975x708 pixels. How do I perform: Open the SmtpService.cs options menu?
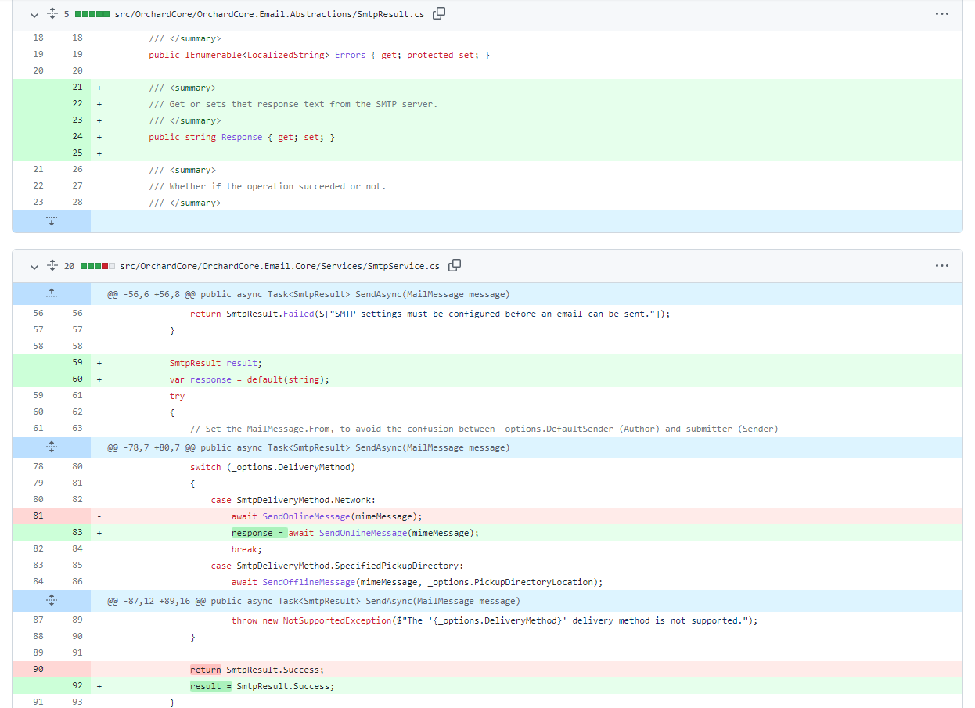(x=942, y=266)
